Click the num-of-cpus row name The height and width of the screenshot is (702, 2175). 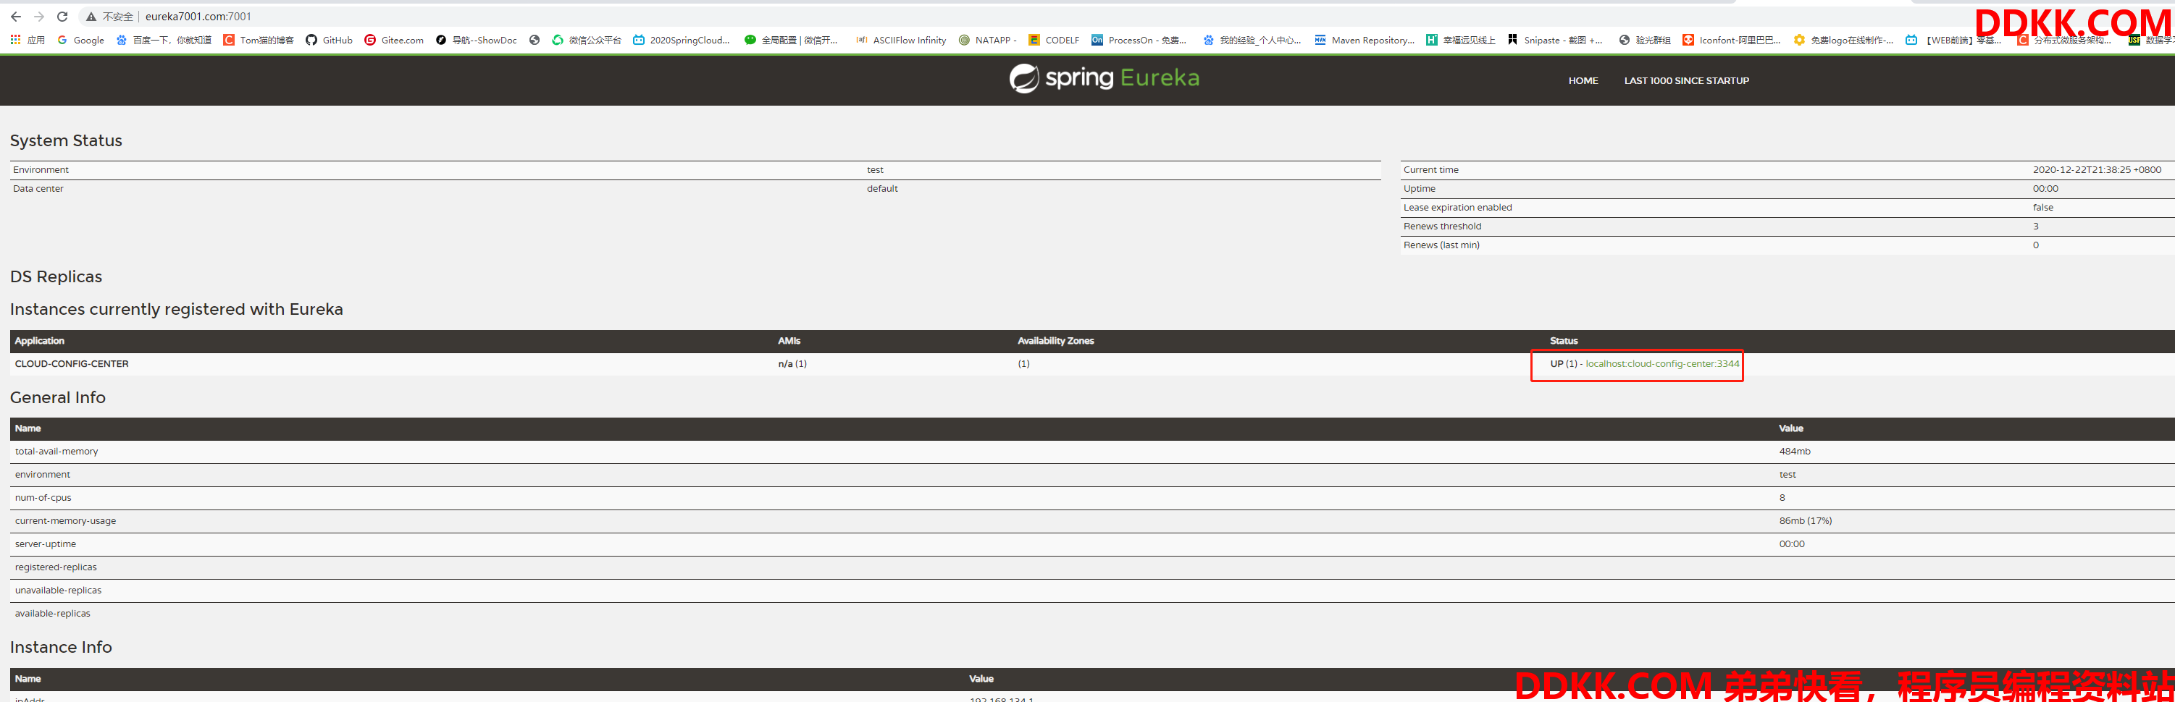pyautogui.click(x=43, y=498)
